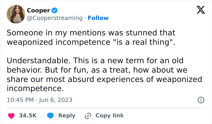Click the blue verified badge

(x=55, y=10)
